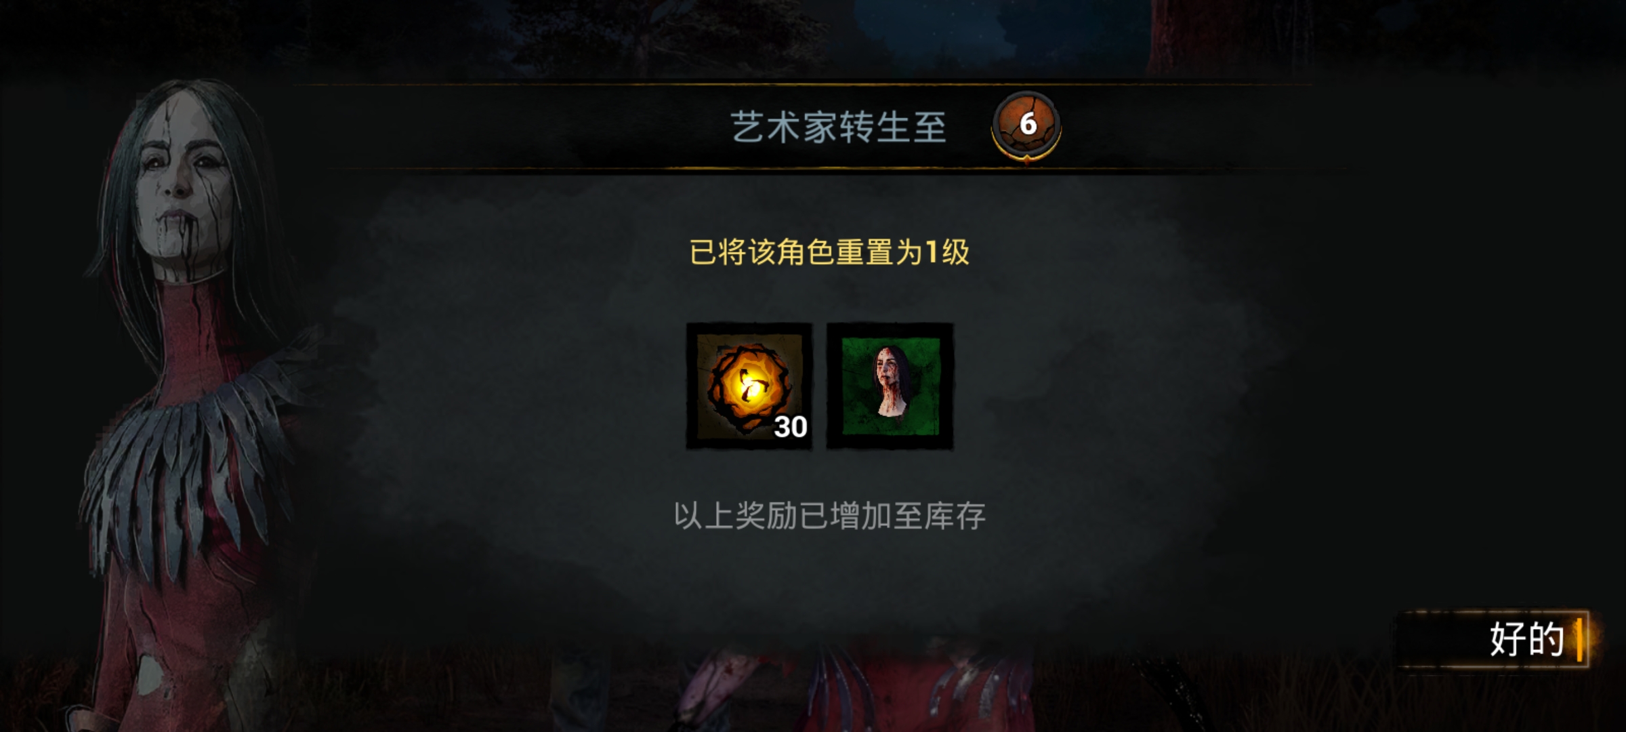Click the golden divider under the title
Viewport: 1626px width, 732px height.
click(x=813, y=168)
